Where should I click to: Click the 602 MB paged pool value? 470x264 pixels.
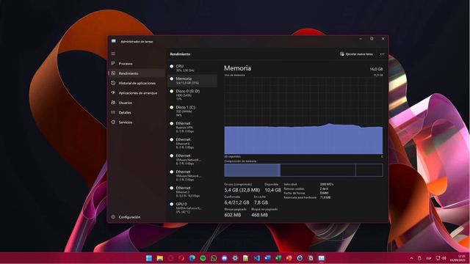coord(233,215)
